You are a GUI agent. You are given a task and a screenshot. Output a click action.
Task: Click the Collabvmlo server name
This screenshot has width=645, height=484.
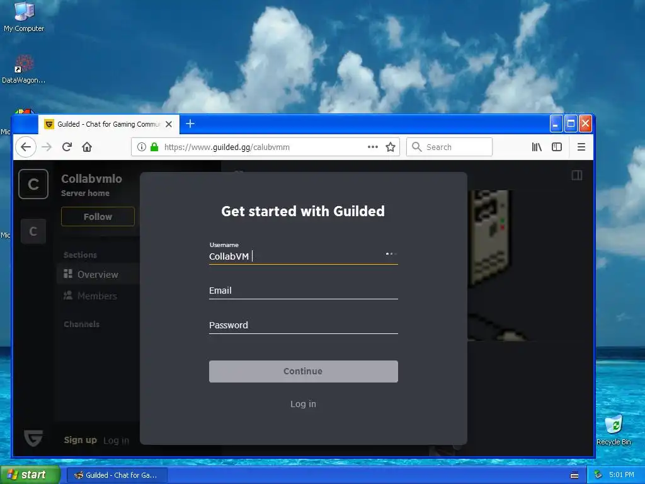91,178
